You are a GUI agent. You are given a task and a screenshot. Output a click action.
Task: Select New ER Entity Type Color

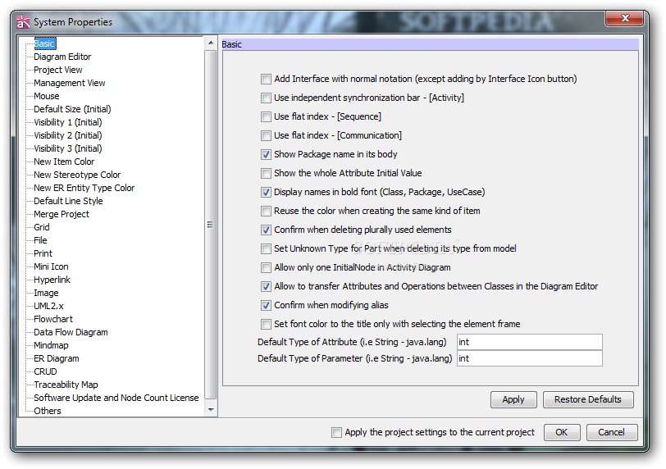[x=84, y=189]
